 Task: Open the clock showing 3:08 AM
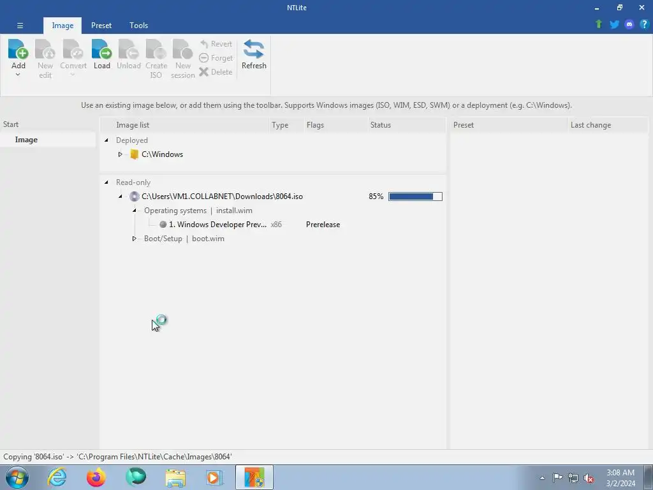[620, 478]
